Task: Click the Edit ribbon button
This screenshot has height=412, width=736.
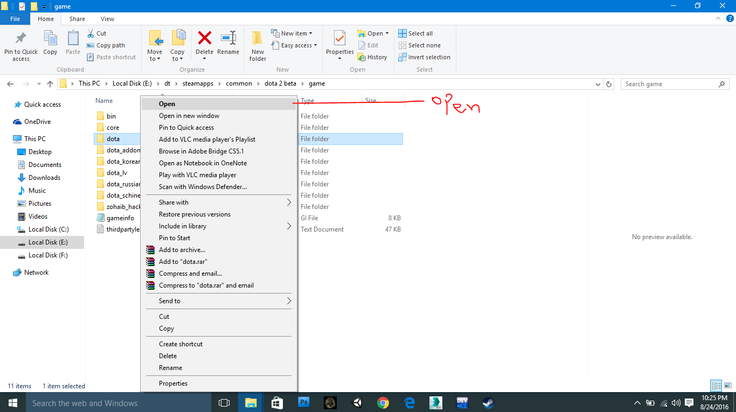Action: [368, 45]
